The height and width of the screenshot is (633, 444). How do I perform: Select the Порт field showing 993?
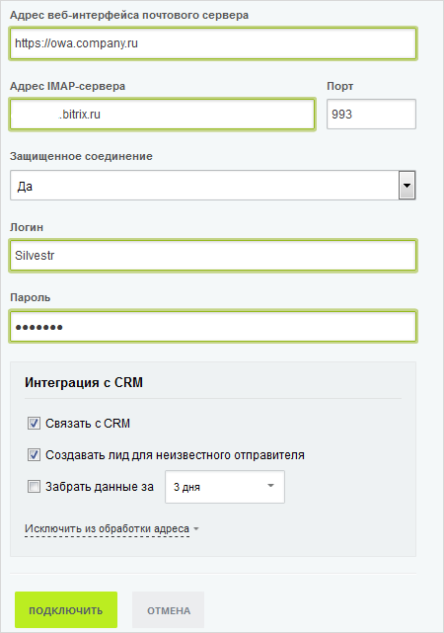click(x=371, y=115)
